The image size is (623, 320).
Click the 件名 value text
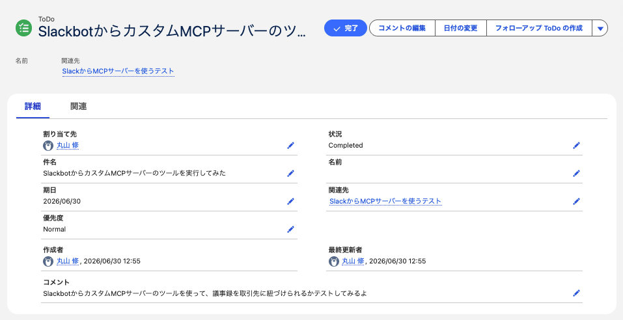[134, 174]
